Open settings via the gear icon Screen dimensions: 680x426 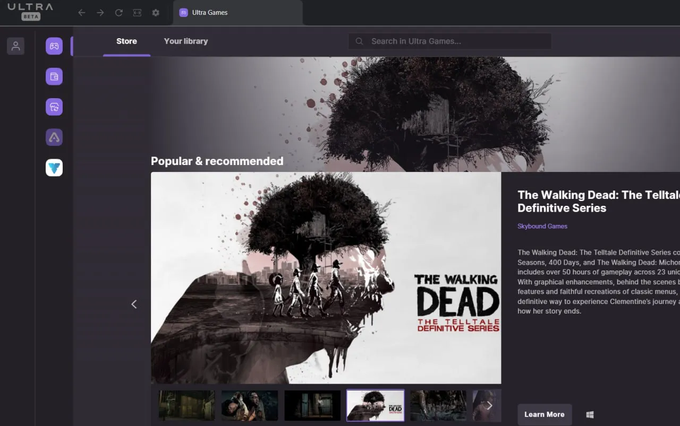coord(156,13)
